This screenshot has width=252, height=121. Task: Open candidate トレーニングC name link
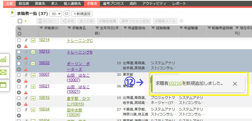80,41
